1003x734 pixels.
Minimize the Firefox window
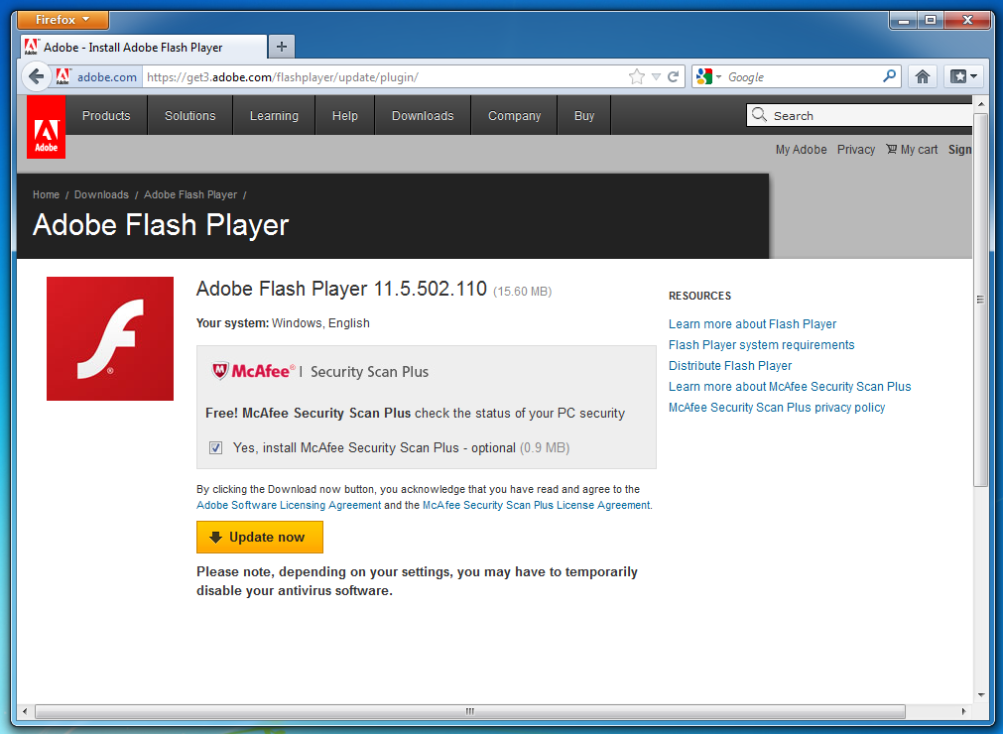(904, 21)
